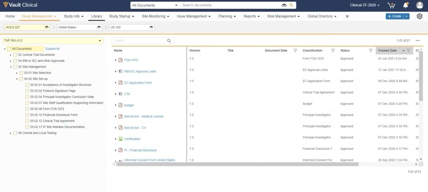Open the TMF RM v3.0 dropdown
Image resolution: width=428 pixels, height=192 pixels.
pos(53,40)
